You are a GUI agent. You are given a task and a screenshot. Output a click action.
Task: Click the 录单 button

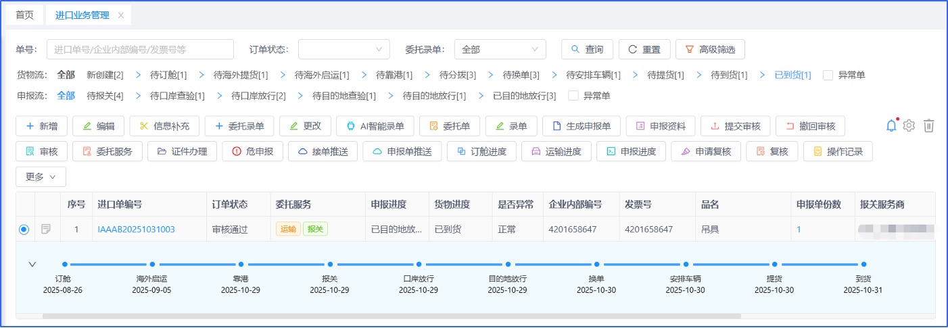[511, 126]
